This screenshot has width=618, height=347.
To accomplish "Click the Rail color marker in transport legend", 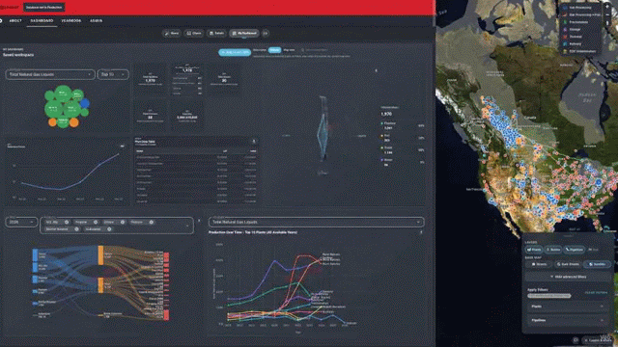I will pos(382,136).
